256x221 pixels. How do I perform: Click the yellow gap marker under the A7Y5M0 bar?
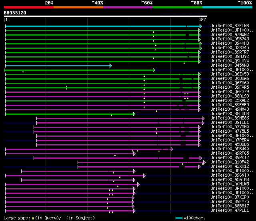[156, 129]
